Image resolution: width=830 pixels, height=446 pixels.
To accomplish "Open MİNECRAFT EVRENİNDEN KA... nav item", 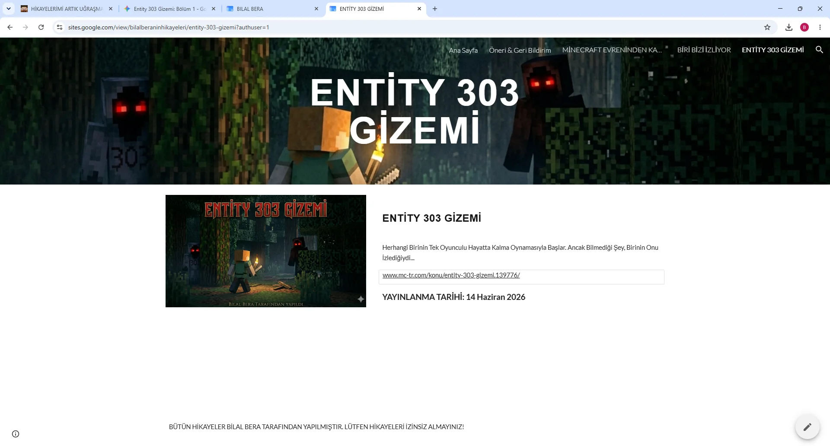I will click(x=612, y=50).
